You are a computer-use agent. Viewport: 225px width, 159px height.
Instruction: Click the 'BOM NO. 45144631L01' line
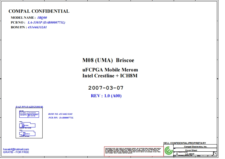click(60, 114)
